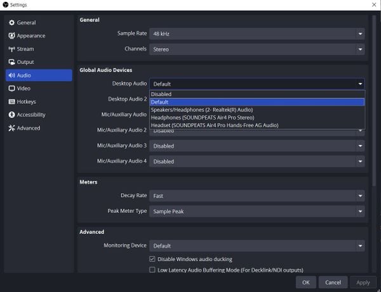Open the Decay Rate dropdown
Screen dimensions: 381x292
257,196
